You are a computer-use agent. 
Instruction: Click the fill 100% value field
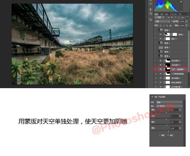coord(182,25)
